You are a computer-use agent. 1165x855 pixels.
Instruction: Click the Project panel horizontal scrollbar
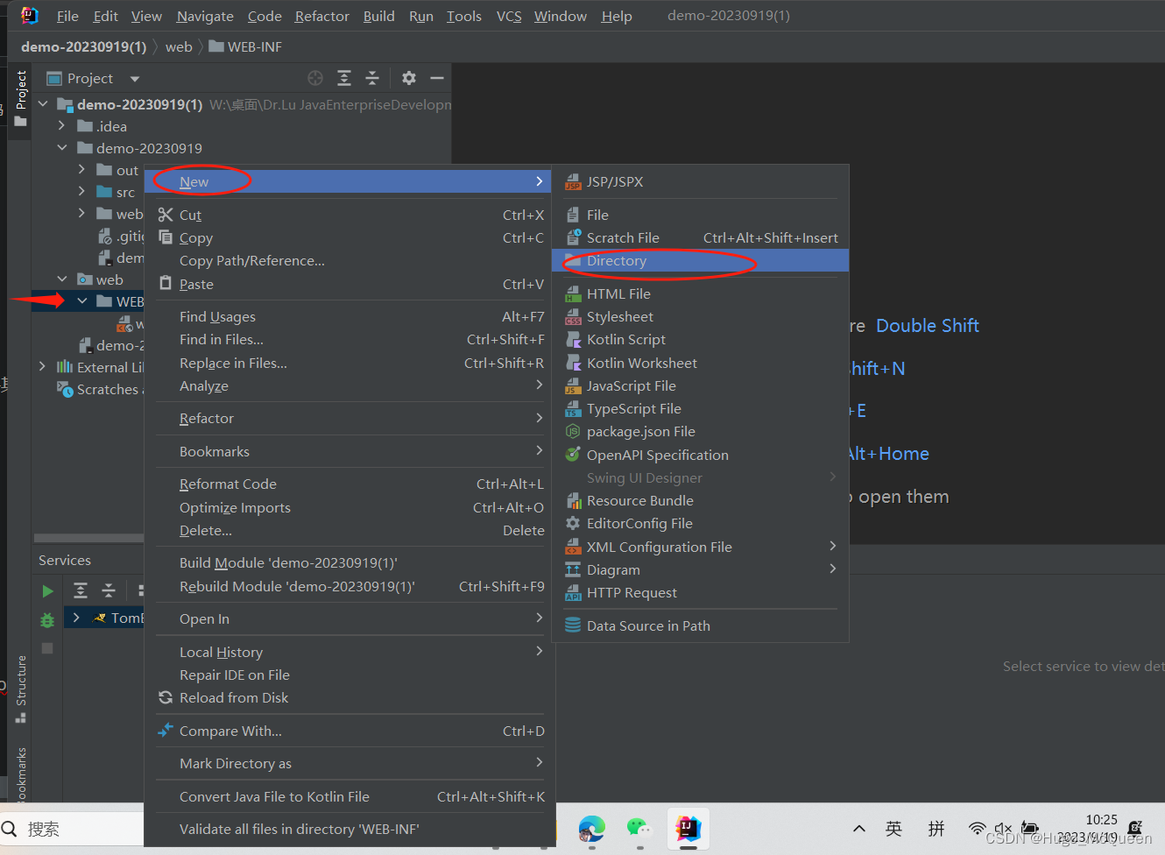click(x=88, y=538)
